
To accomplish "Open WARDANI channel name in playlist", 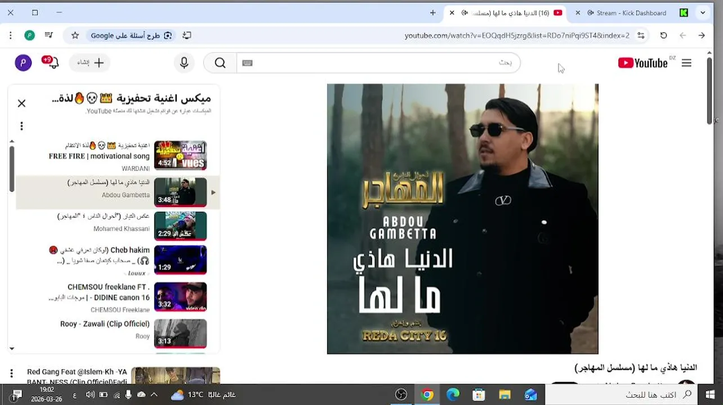I will click(136, 169).
